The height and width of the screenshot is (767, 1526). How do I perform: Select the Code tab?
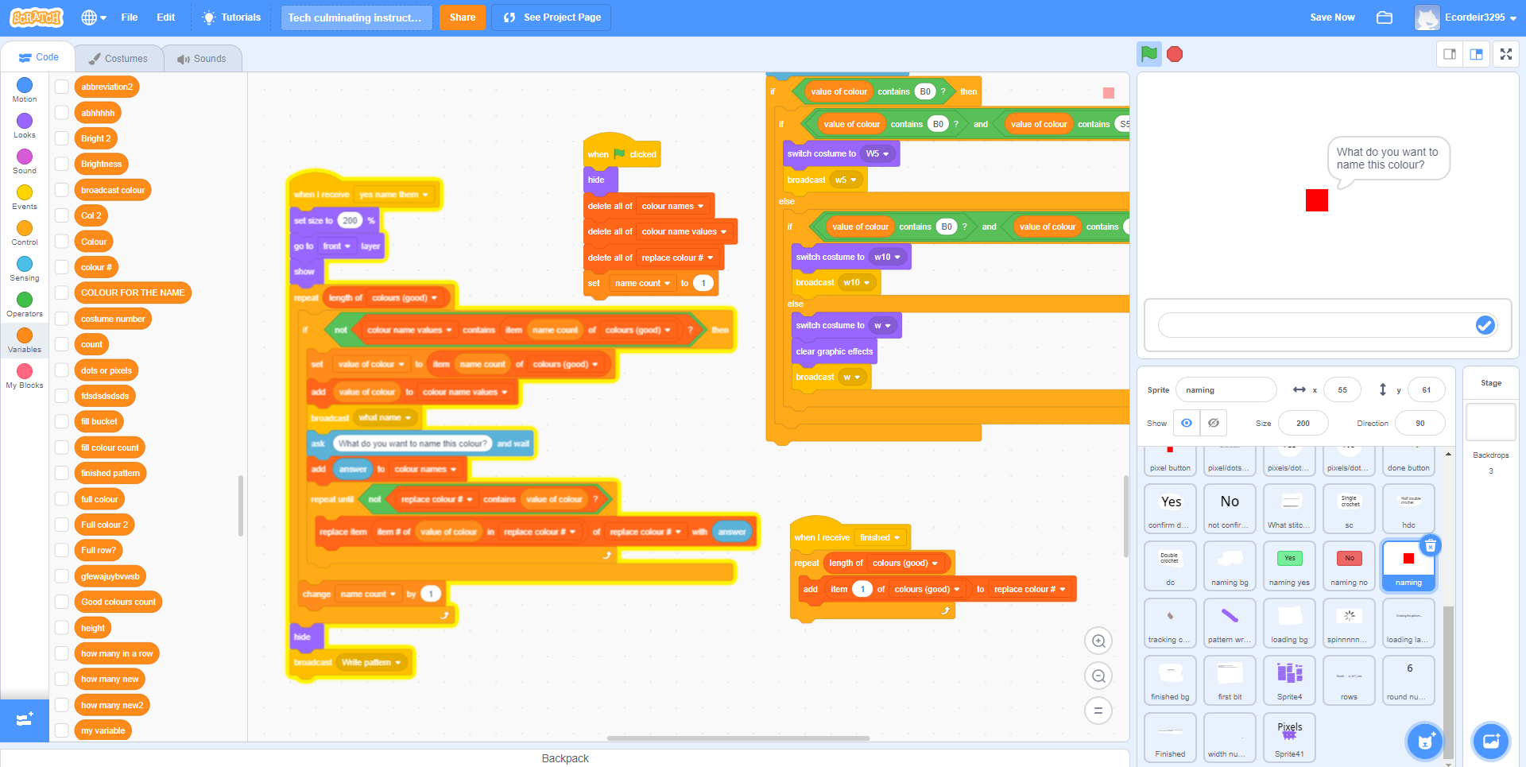tap(39, 57)
